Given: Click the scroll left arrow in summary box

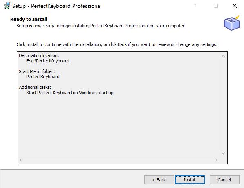Looking at the screenshot, I should click(x=21, y=160).
